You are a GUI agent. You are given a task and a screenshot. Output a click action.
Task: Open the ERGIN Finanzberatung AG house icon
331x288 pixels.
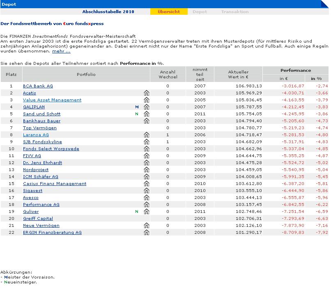click(x=146, y=233)
